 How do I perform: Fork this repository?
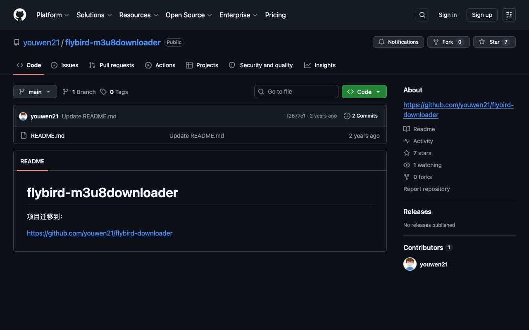pos(448,42)
